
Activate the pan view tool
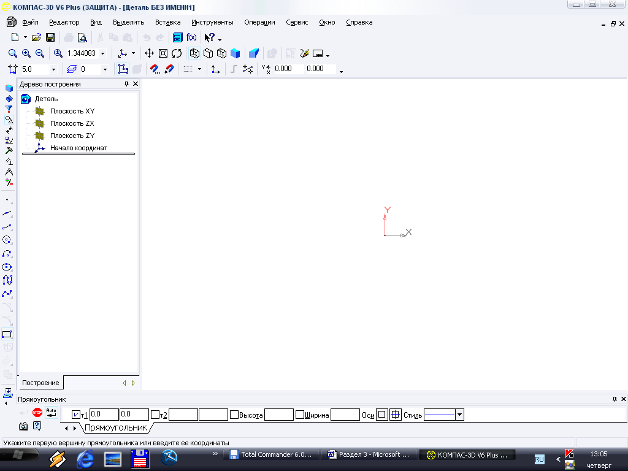tap(150, 53)
